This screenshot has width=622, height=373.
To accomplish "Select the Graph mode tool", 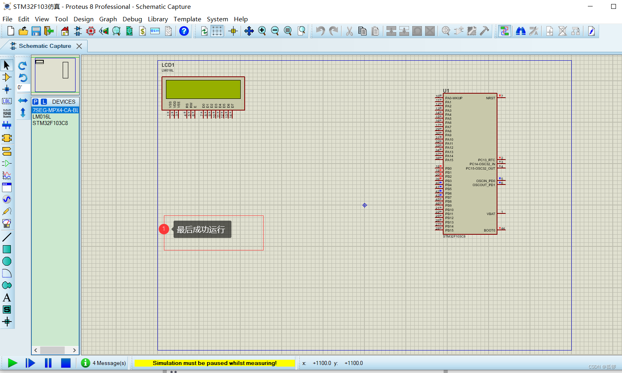I will coord(6,175).
